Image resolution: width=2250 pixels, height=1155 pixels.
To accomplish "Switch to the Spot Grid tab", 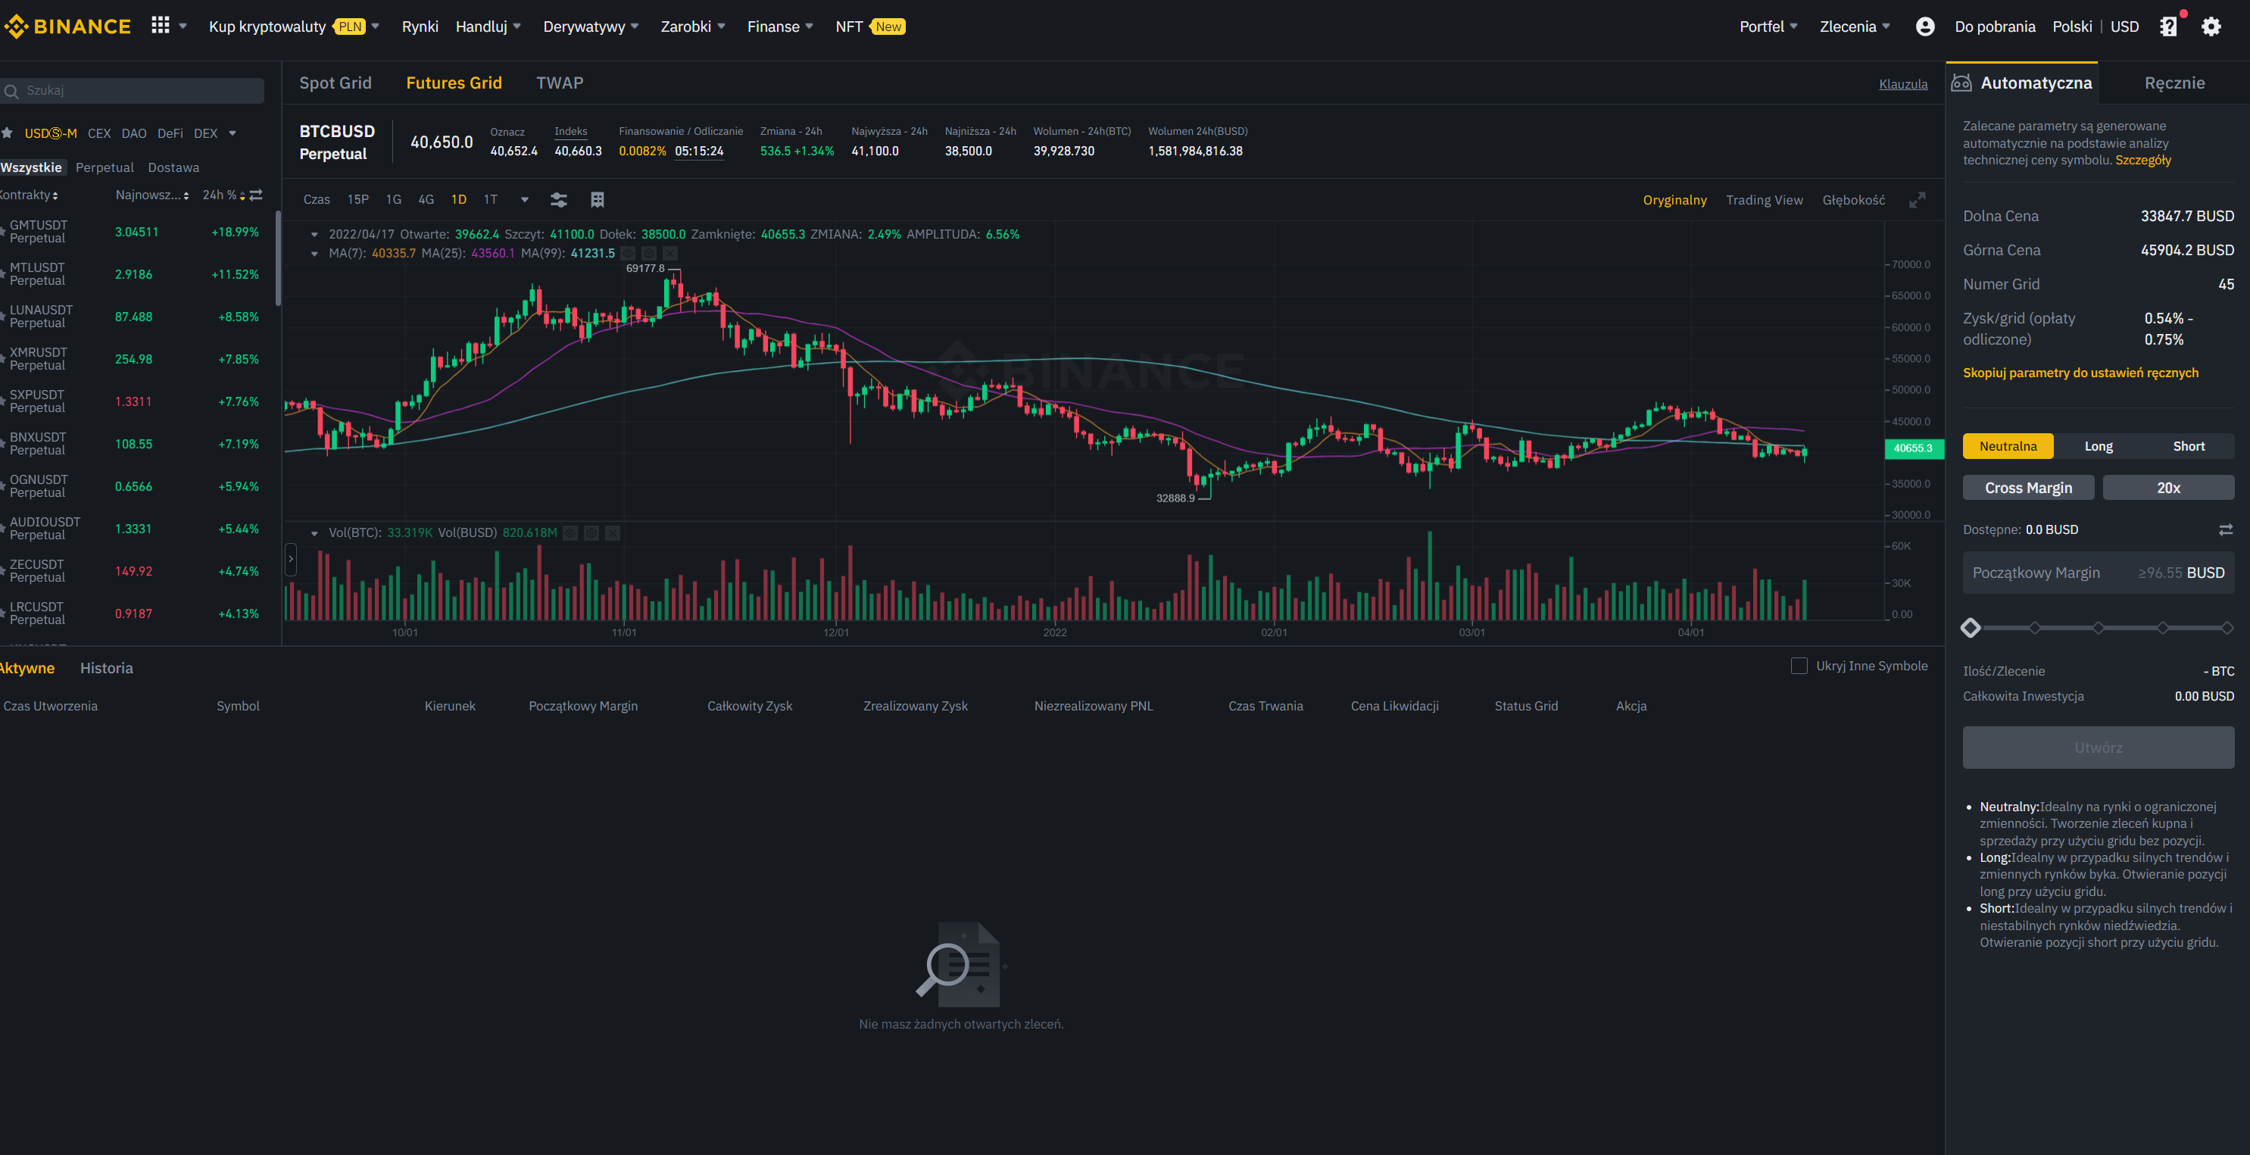I will pos(335,83).
